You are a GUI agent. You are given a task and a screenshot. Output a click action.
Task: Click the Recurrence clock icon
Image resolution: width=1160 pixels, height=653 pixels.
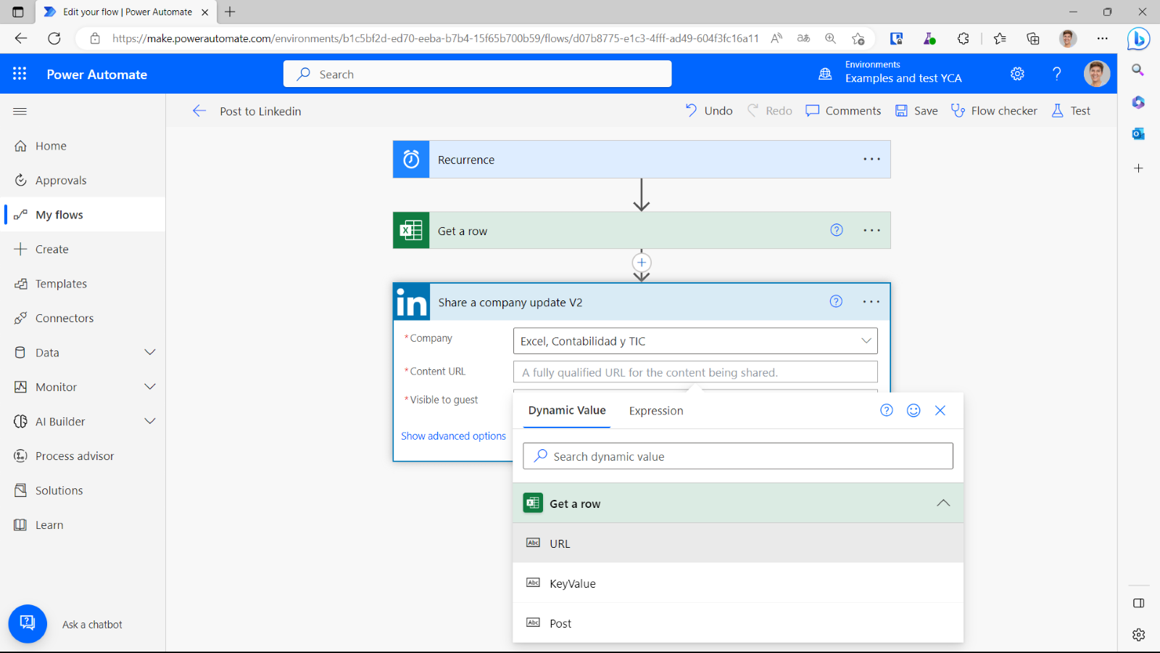(x=411, y=160)
